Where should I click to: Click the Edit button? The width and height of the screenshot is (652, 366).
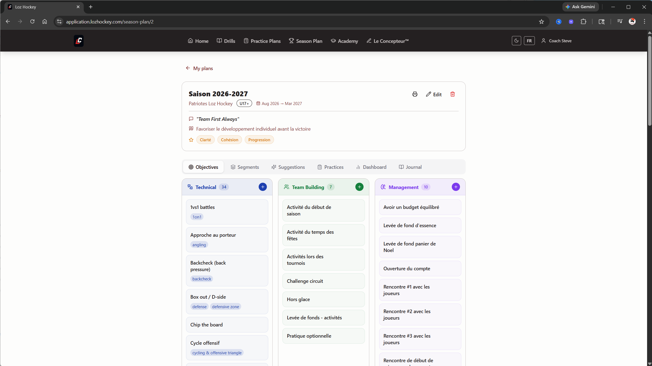[x=434, y=94]
